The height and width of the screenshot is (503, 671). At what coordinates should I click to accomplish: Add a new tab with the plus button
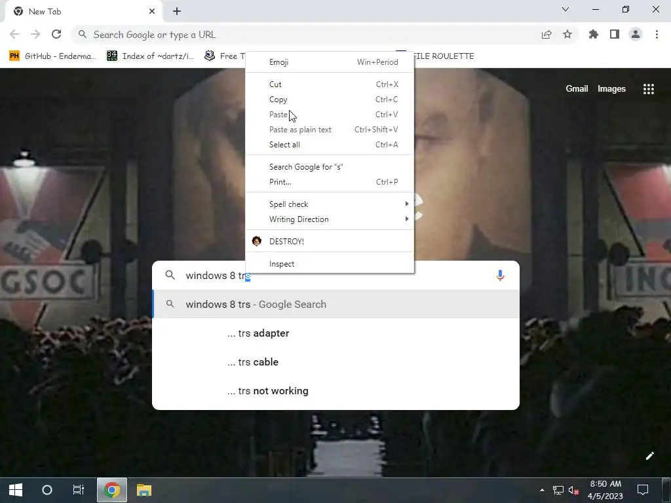coord(177,12)
